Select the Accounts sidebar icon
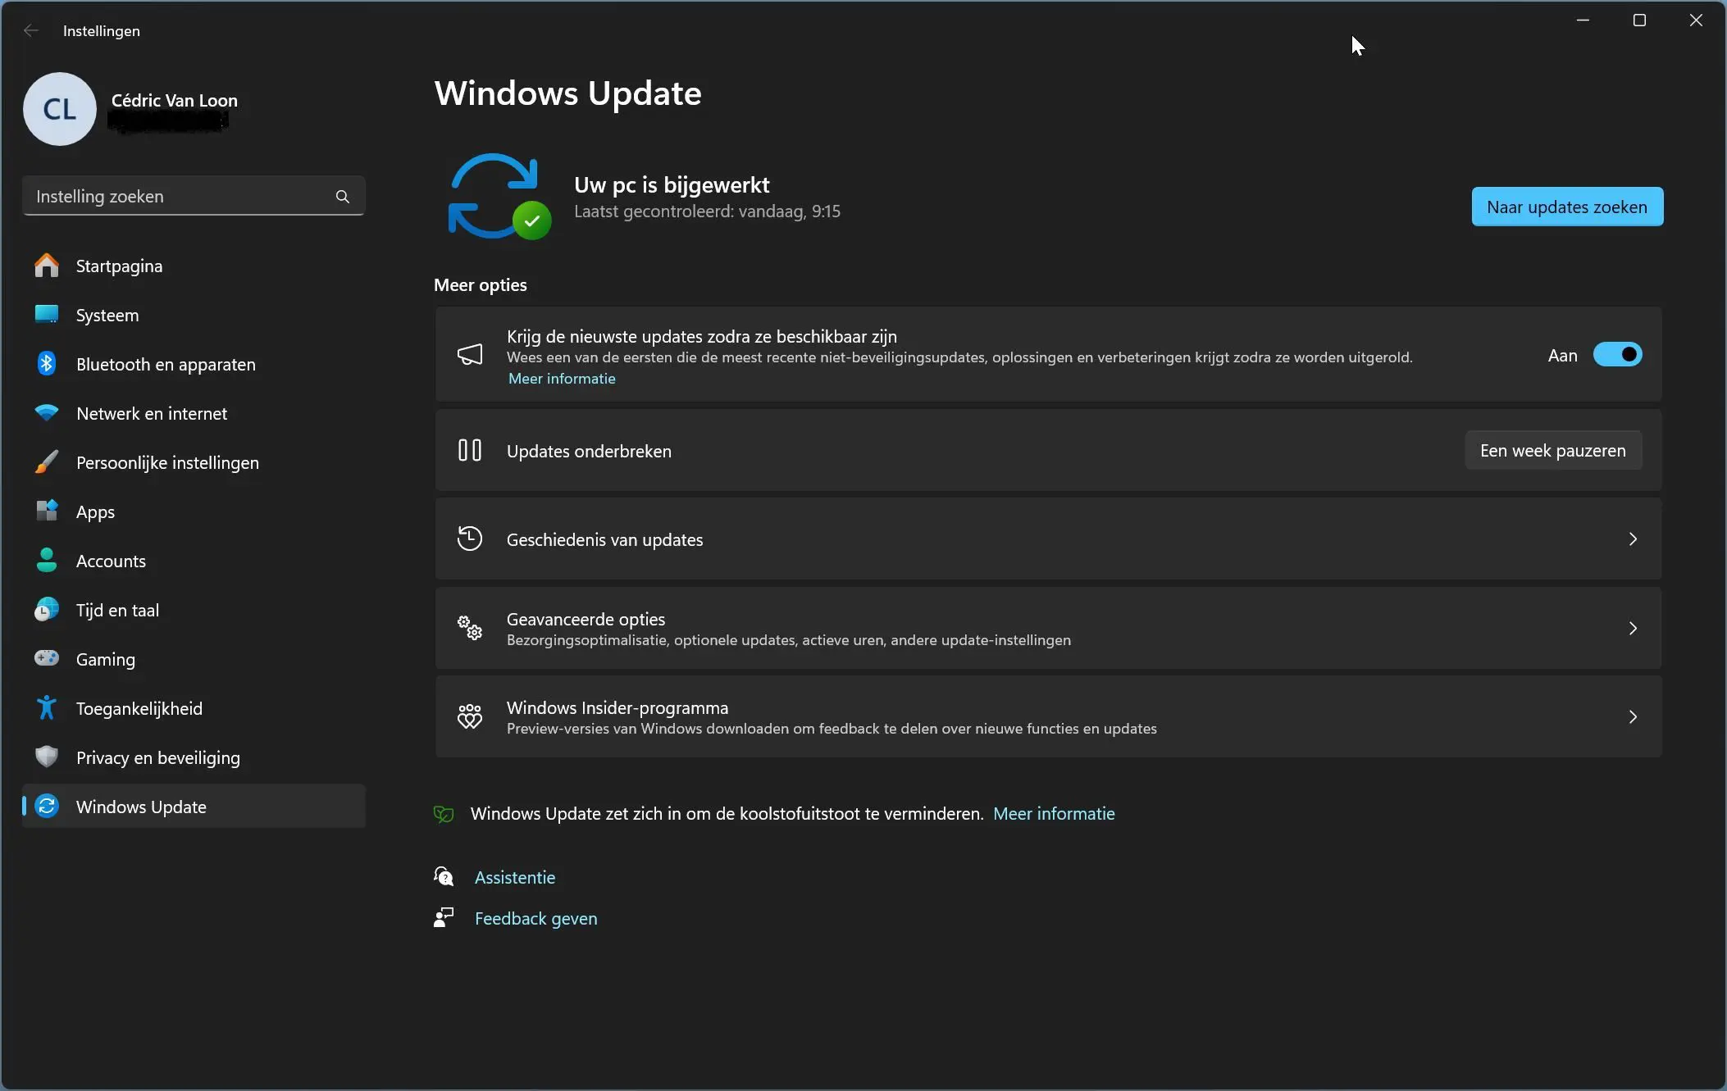Viewport: 1727px width, 1091px height. pos(47,561)
